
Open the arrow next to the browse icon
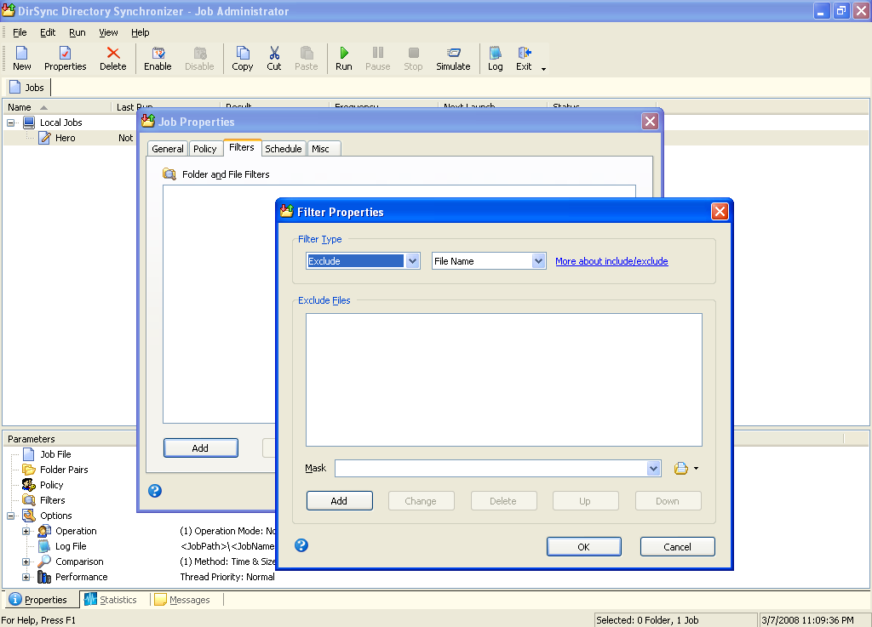(697, 469)
